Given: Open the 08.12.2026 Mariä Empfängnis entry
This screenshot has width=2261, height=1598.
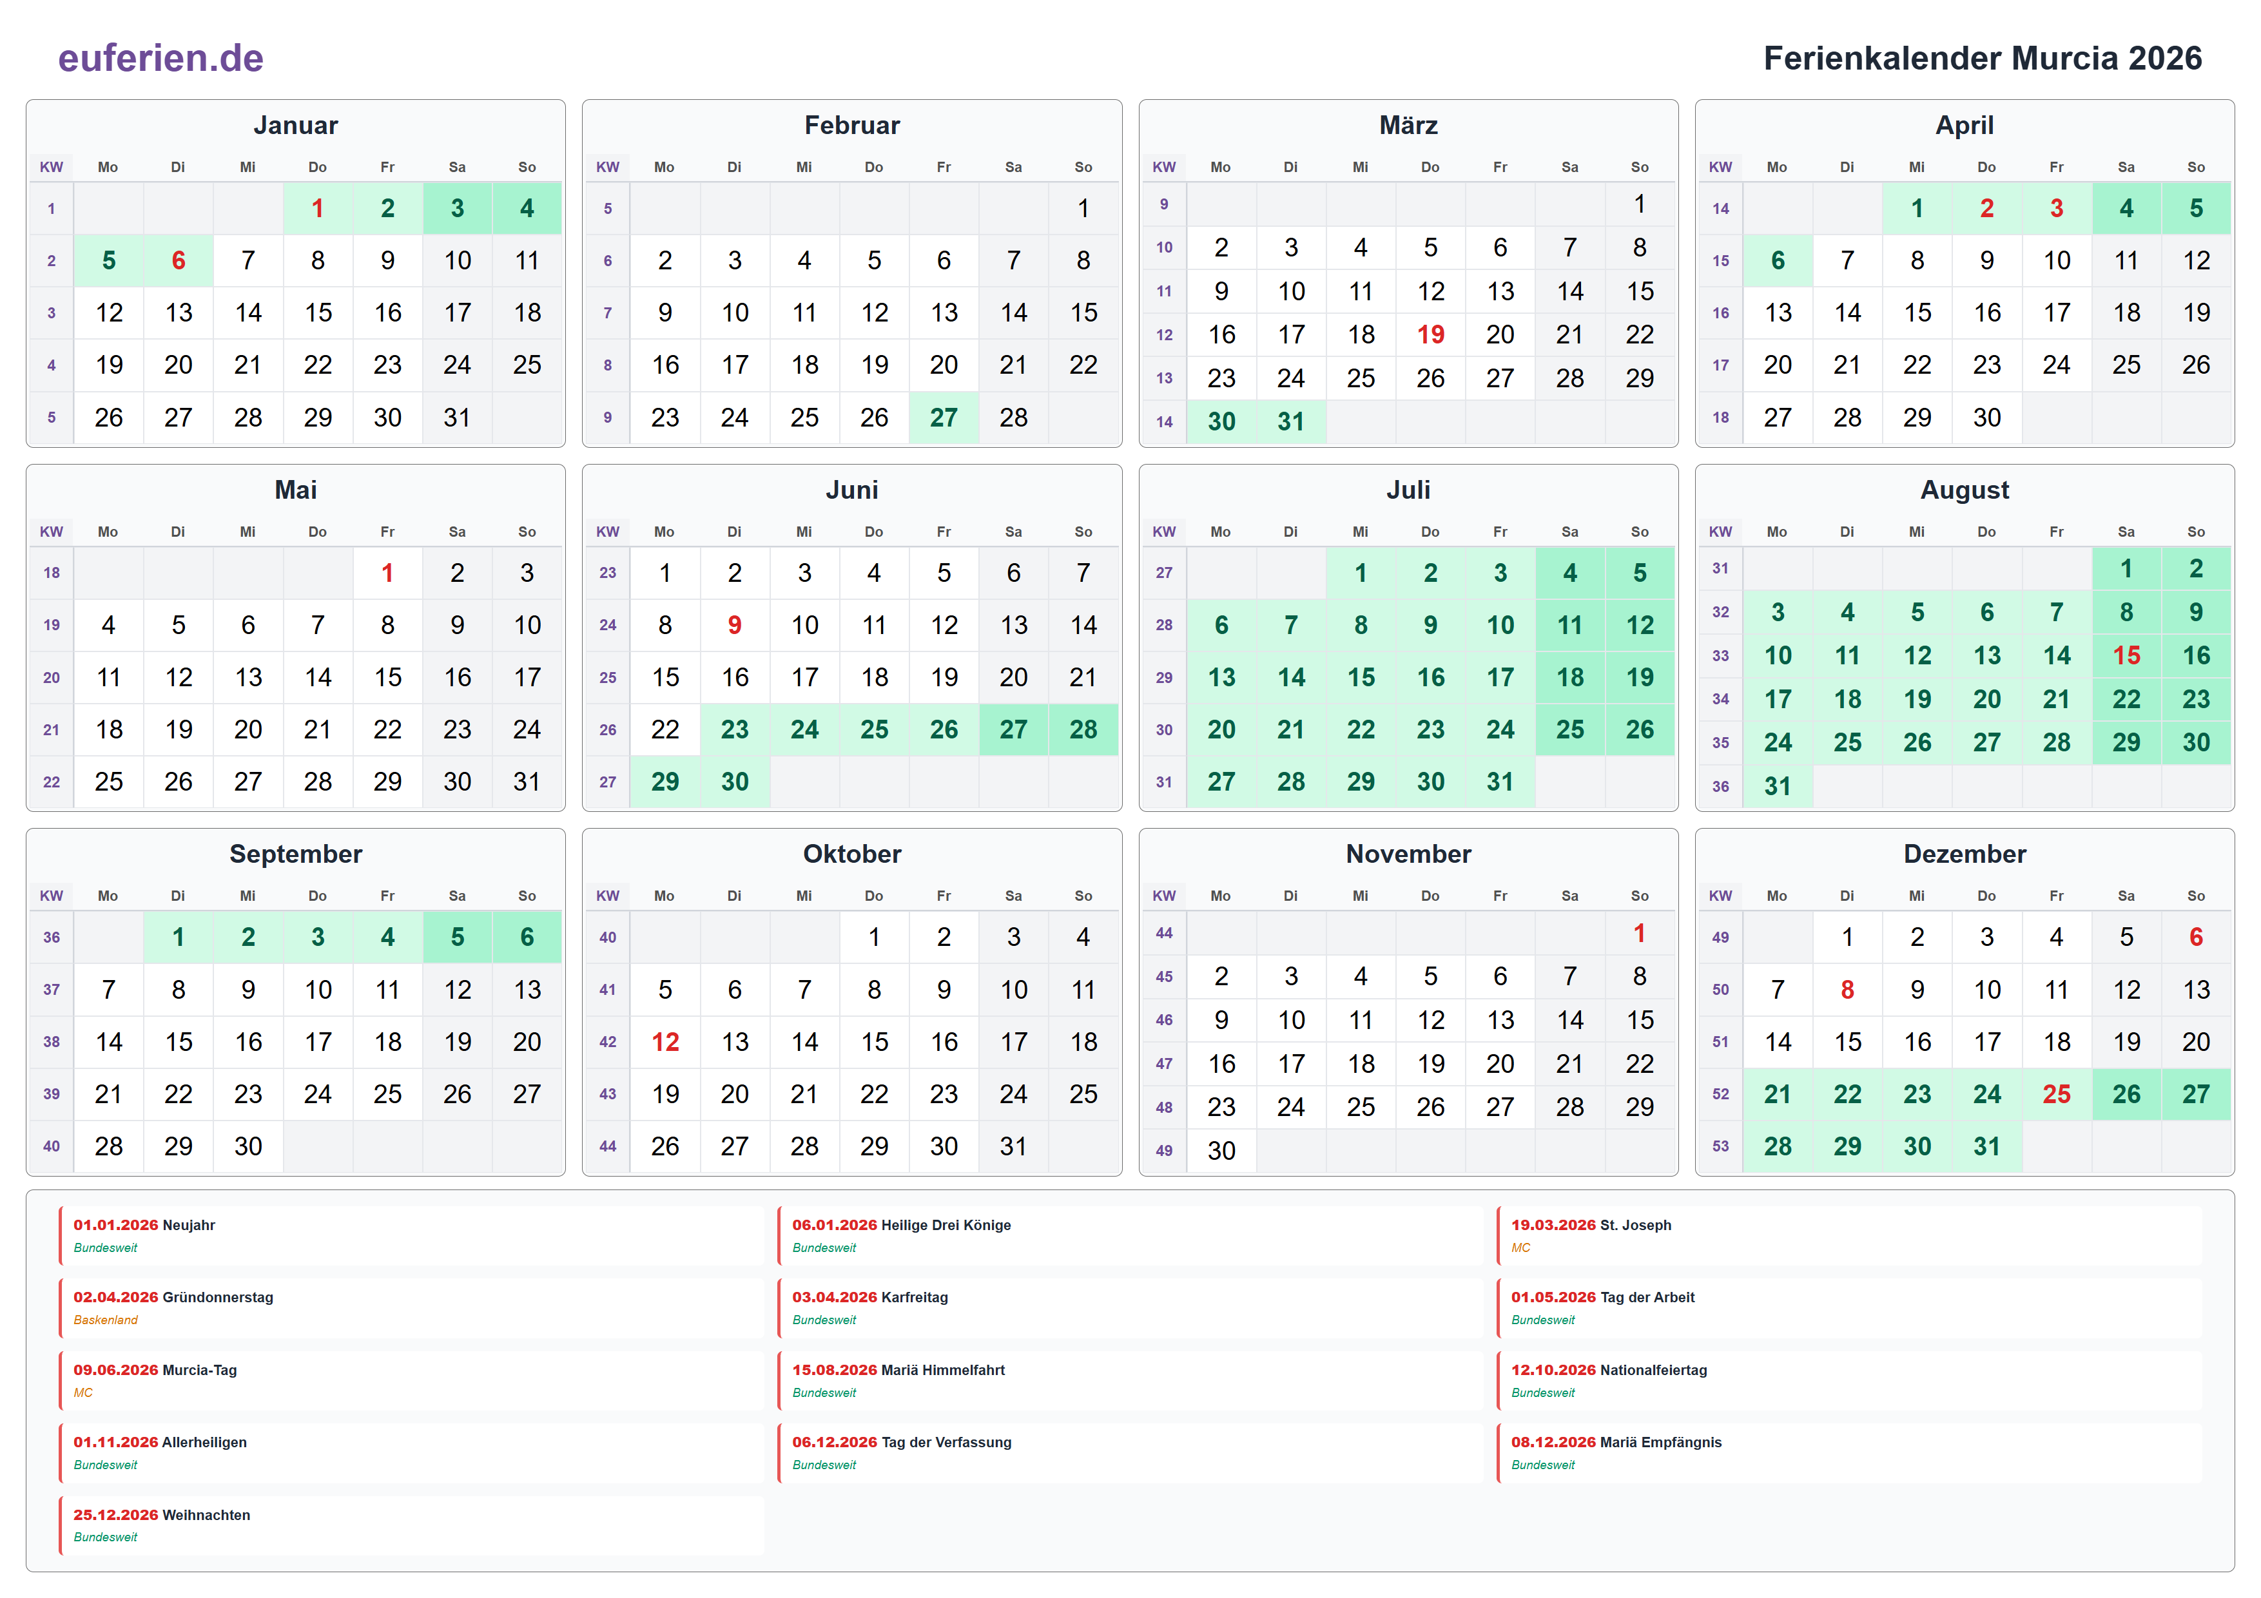Looking at the screenshot, I should click(x=1849, y=1452).
